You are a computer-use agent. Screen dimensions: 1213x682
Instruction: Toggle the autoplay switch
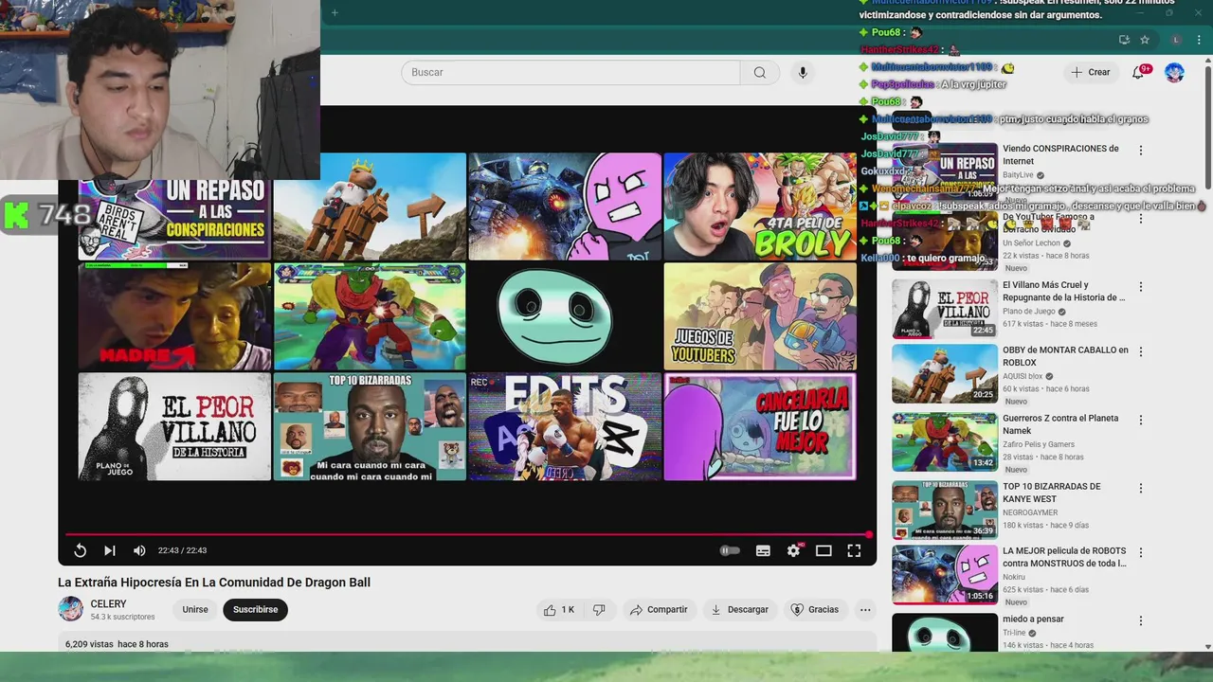(x=730, y=550)
